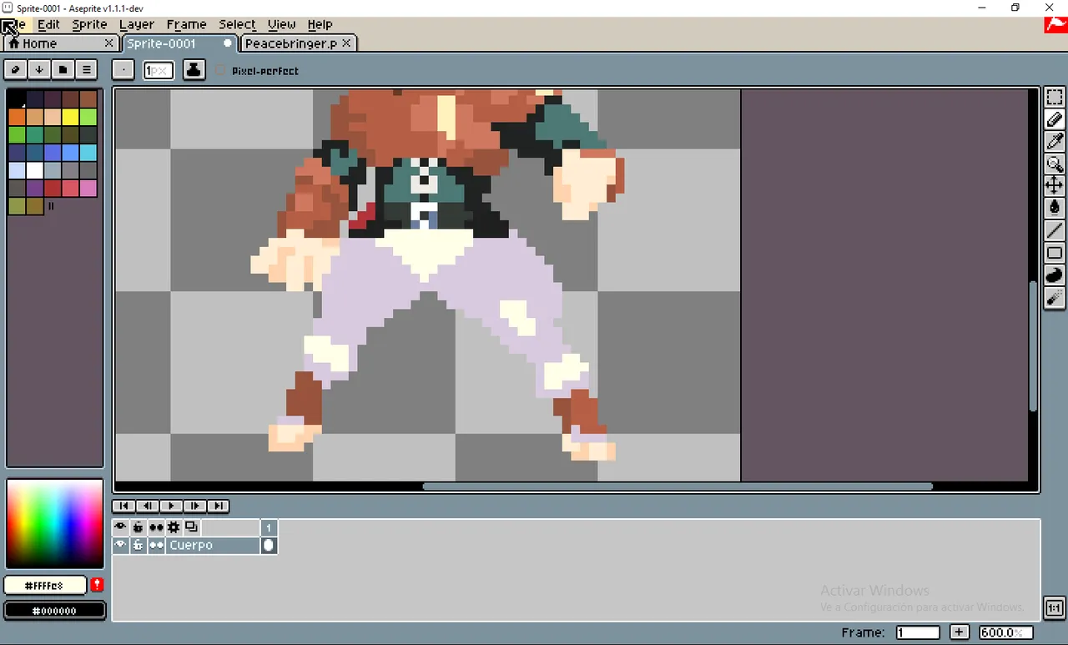Click the Frame number input field

pos(918,632)
